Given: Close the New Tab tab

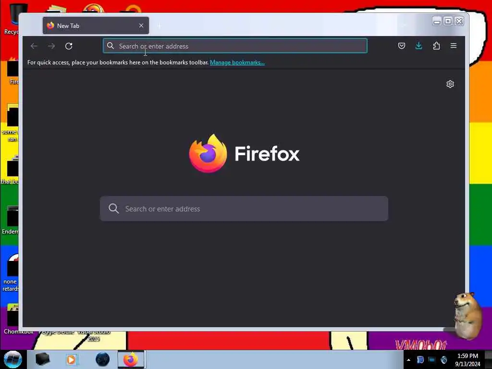Looking at the screenshot, I should pos(141,26).
